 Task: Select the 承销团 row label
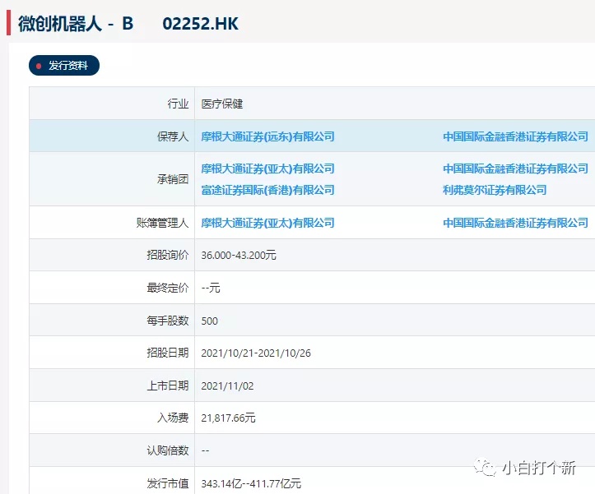point(173,179)
